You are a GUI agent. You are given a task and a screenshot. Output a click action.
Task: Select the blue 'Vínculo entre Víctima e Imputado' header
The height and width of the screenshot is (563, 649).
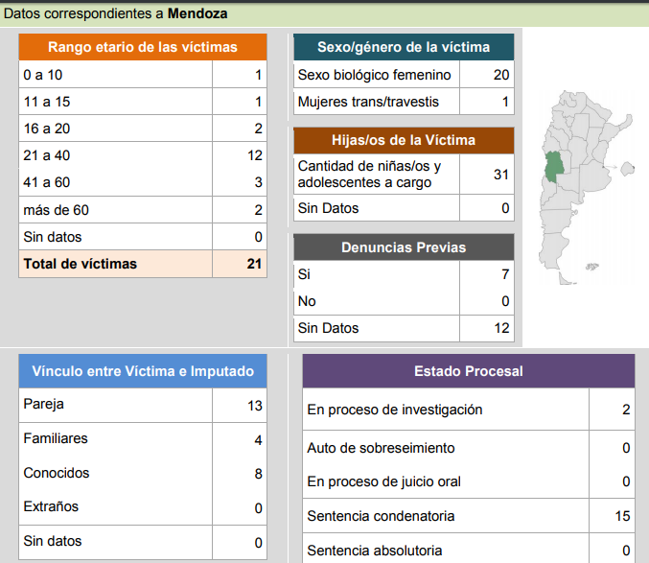click(143, 370)
